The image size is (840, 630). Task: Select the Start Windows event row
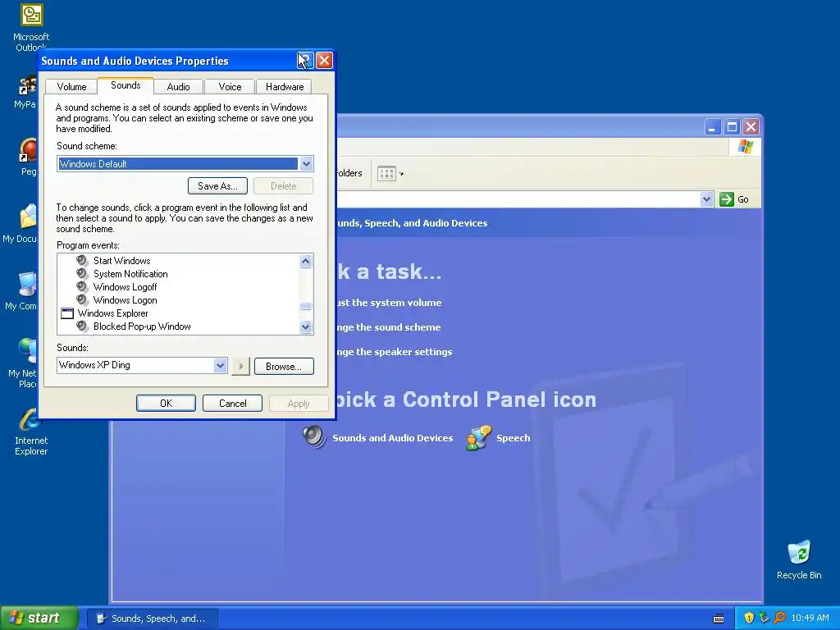coord(121,260)
